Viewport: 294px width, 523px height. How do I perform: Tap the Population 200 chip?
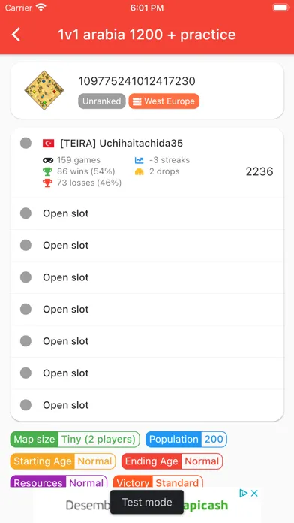[186, 440]
